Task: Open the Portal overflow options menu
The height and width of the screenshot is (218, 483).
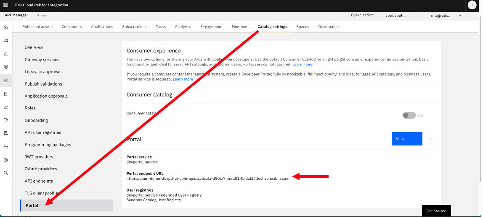Action: point(431,140)
